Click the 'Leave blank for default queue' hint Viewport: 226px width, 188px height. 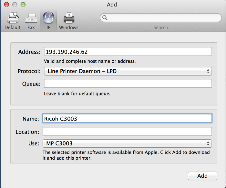tap(77, 94)
